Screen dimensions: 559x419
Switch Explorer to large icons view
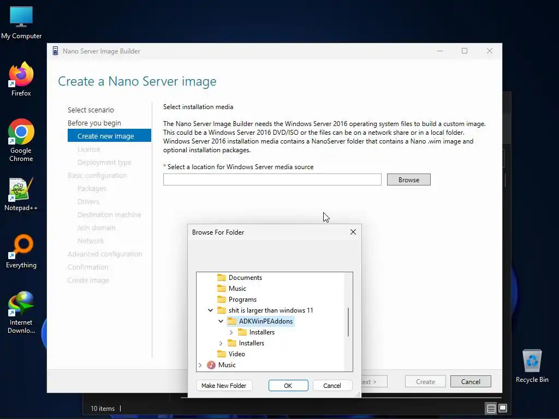click(503, 408)
